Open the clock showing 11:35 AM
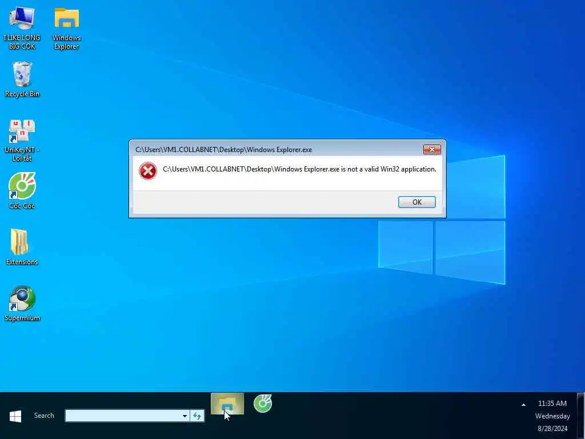 (552, 403)
